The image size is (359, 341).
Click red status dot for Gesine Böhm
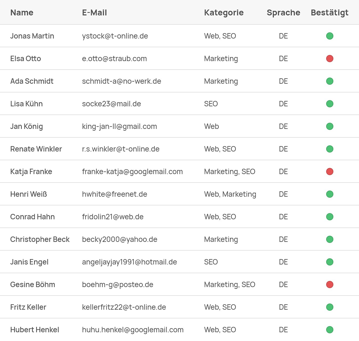tap(330, 285)
